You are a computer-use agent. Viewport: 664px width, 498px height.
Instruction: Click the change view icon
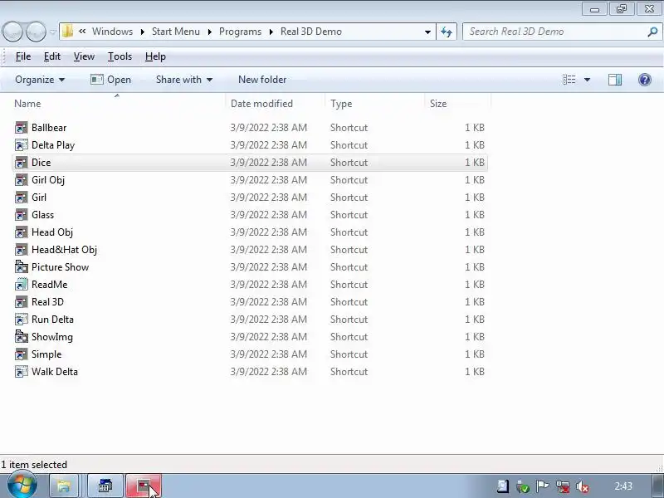pyautogui.click(x=569, y=80)
